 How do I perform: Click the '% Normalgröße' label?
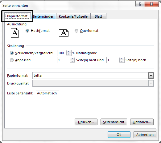(x=85, y=53)
